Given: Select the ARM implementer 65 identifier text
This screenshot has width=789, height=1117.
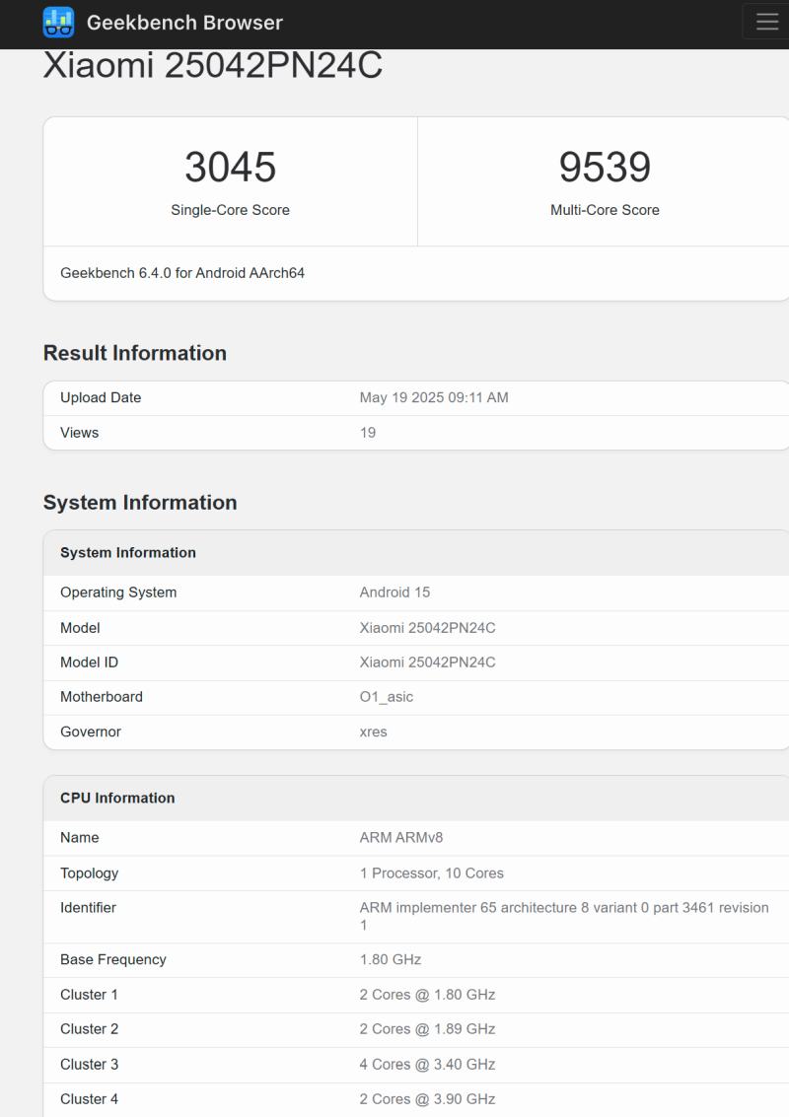Looking at the screenshot, I should click(x=564, y=916).
